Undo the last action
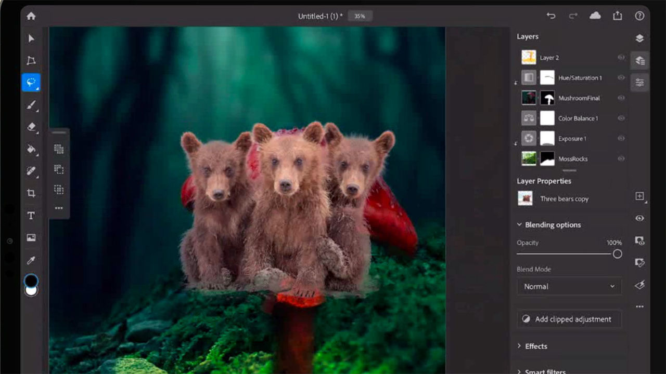The height and width of the screenshot is (374, 666). point(551,16)
